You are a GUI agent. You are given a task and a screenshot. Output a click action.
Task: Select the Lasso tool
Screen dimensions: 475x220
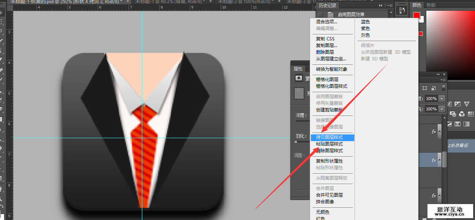coord(1,31)
